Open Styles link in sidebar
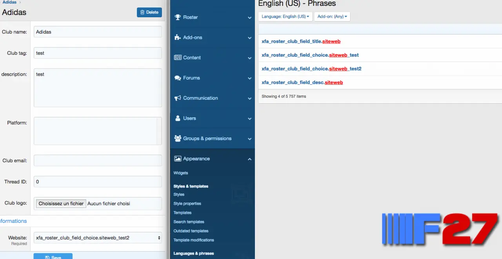502x259 pixels. 179,194
